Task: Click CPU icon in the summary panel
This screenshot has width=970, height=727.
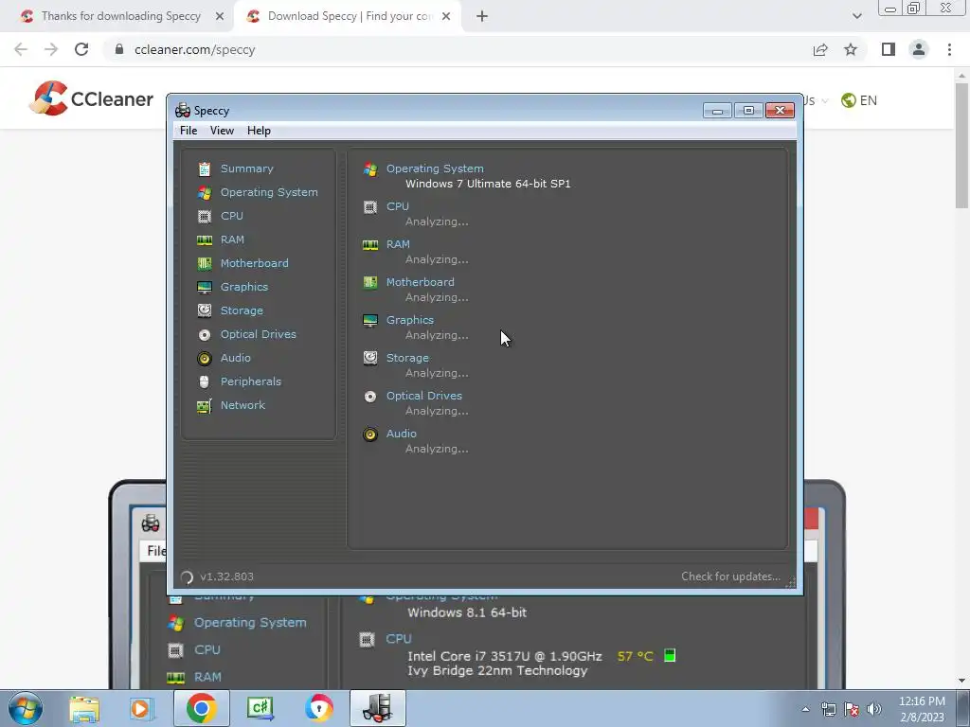Action: point(370,207)
